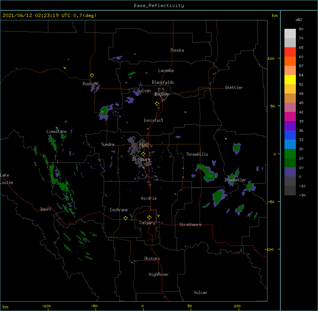Click the Cochrane town label

tap(119, 210)
